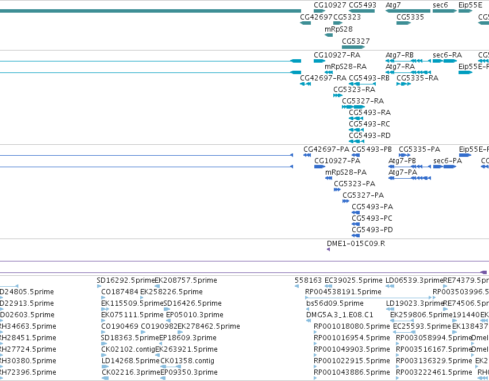Select protein mRpS28-PA
Image resolution: width=489 pixels, height=381 pixels.
[346, 172]
